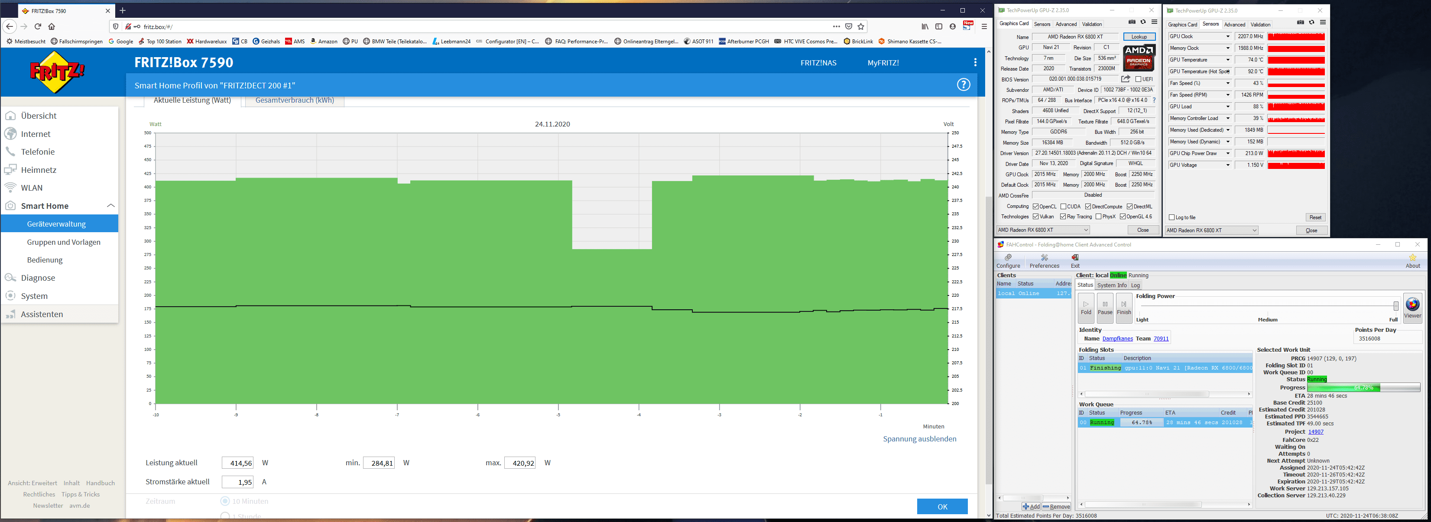The height and width of the screenshot is (522, 1431).
Task: Collapse the Smart Home sidebar section
Action: tap(110, 205)
